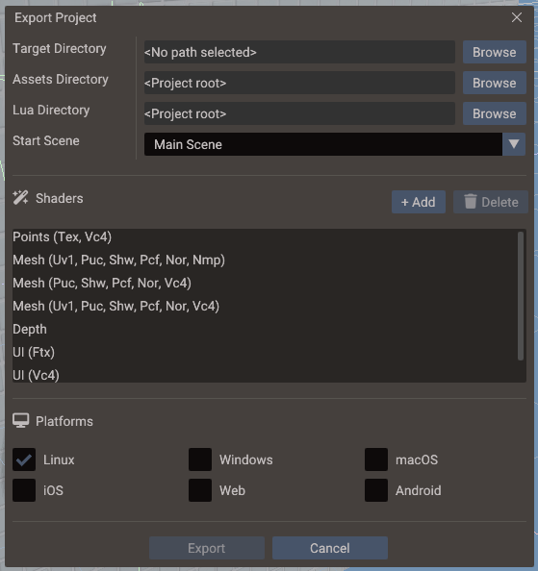
Task: Browse for the Lua Directory
Action: coord(495,113)
